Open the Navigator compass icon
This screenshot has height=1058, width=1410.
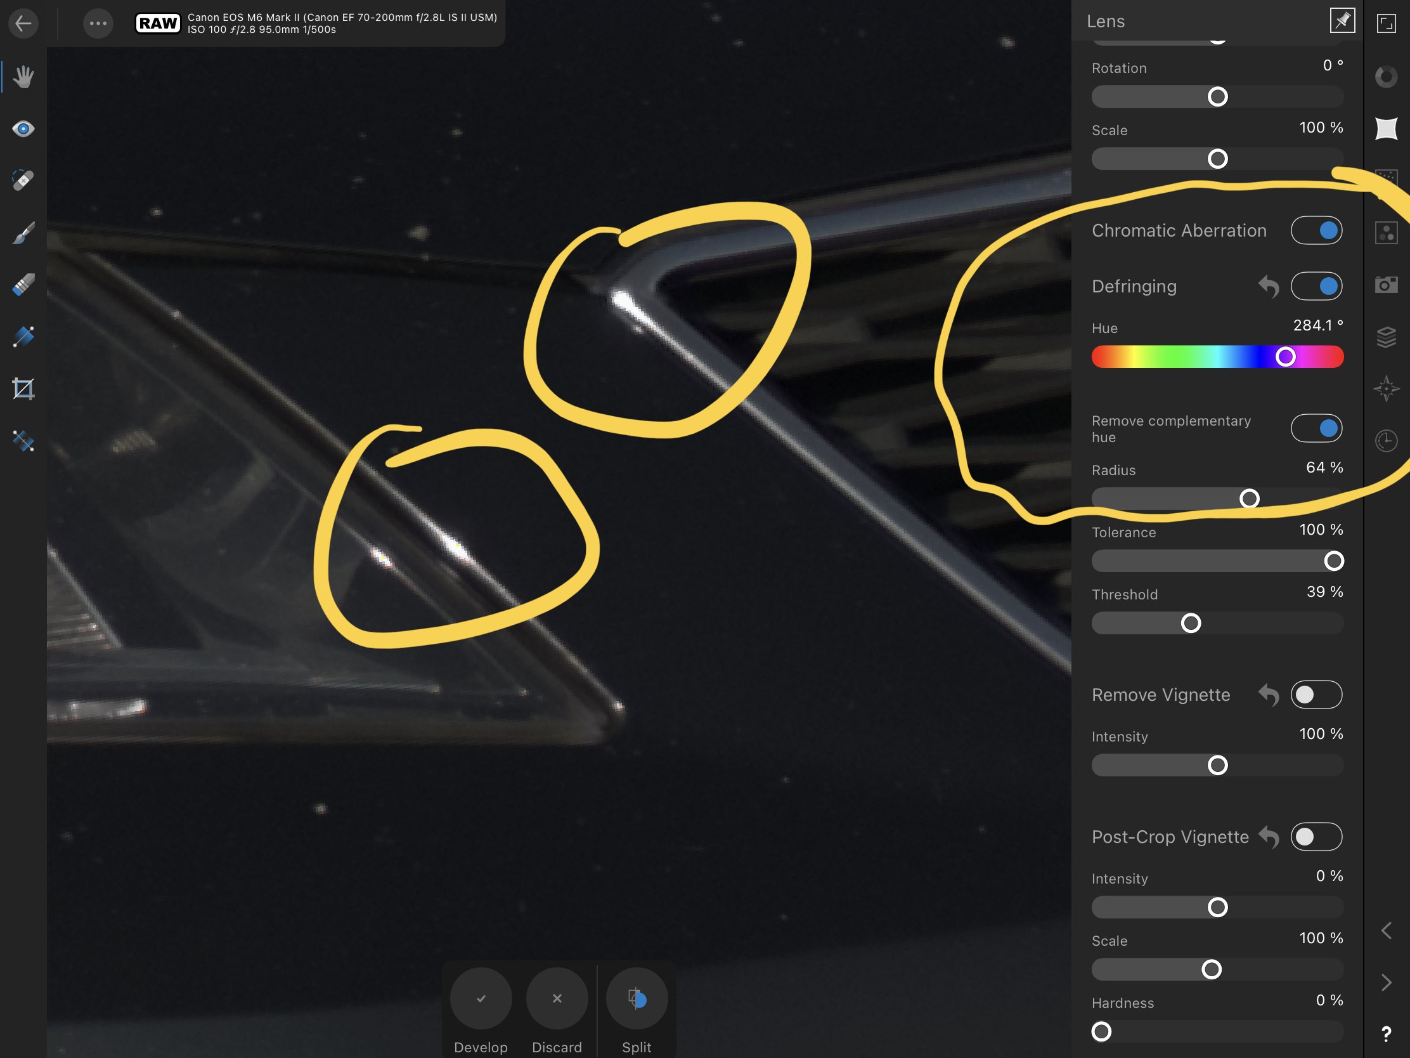(1387, 388)
